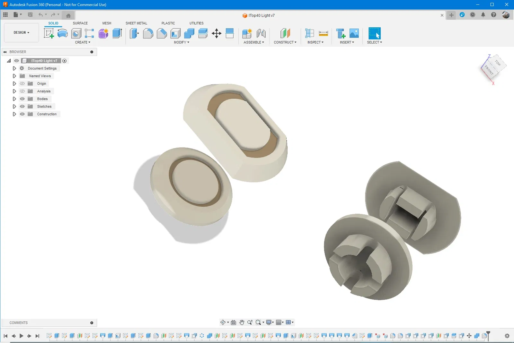This screenshot has width=514, height=343.
Task: Toggle visibility of Sketches folder
Action: (22, 107)
